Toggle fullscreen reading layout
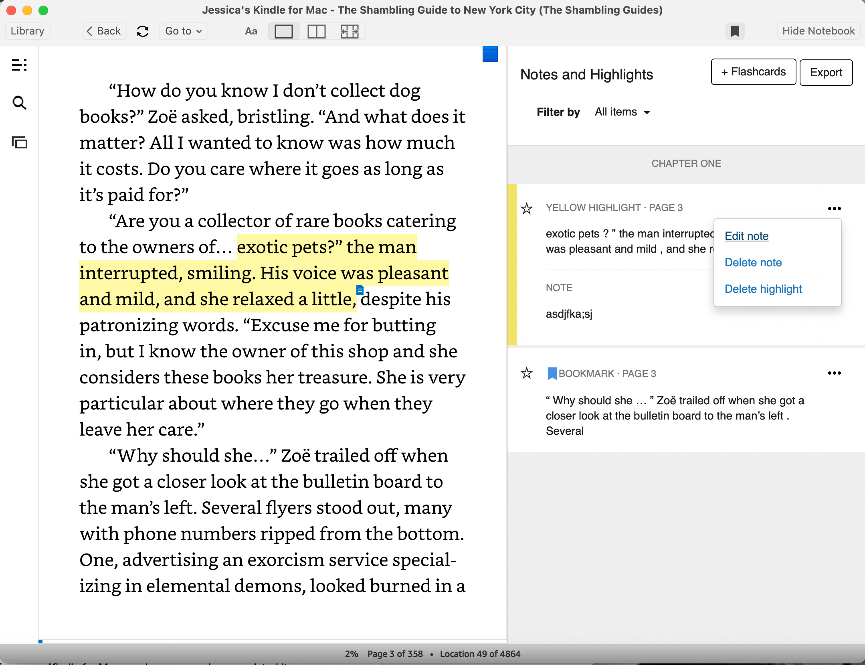The image size is (865, 665). 349,31
